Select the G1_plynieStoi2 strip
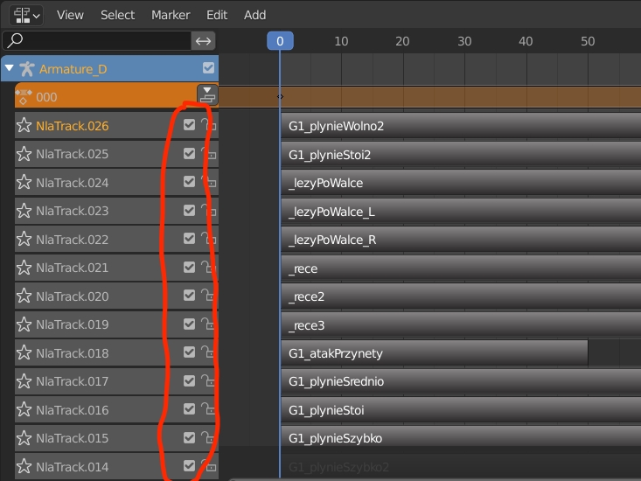Viewport: 641px width, 481px height. 461,155
